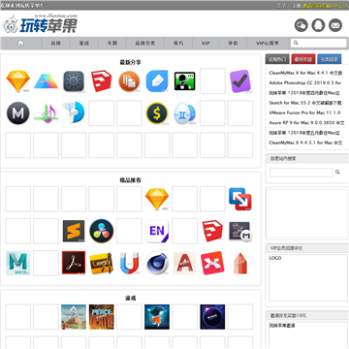
Task: Open the DaVinci Resolve icon
Action: [102, 231]
